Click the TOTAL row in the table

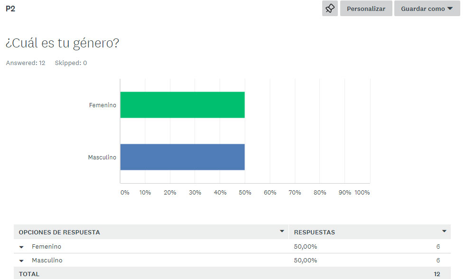coord(232,273)
